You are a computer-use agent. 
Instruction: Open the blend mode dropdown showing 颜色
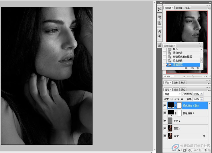pos(172,94)
